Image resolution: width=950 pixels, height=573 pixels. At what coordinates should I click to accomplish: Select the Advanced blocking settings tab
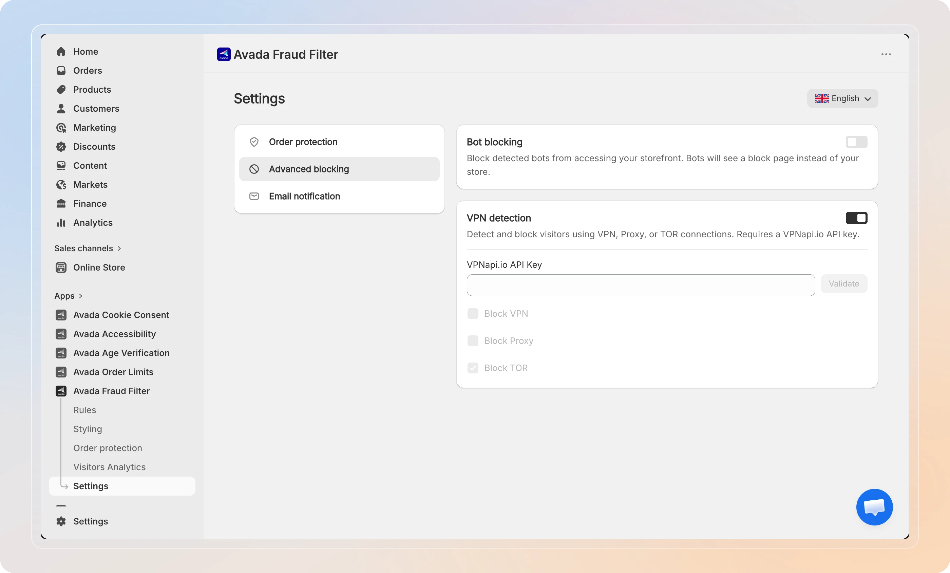coord(339,169)
